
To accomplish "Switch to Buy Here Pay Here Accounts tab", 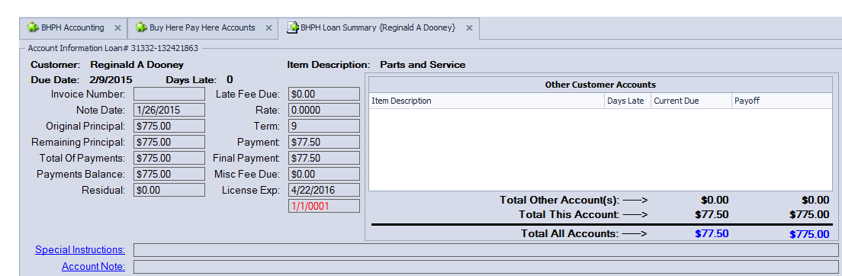I will pyautogui.click(x=202, y=27).
